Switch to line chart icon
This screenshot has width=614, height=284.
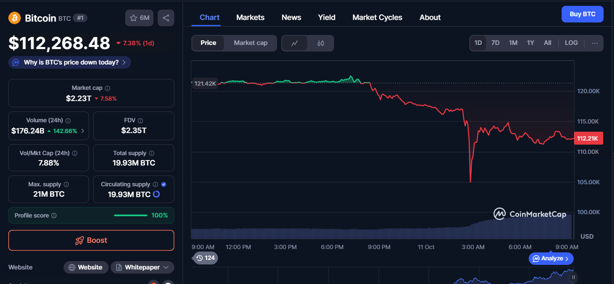click(x=295, y=43)
